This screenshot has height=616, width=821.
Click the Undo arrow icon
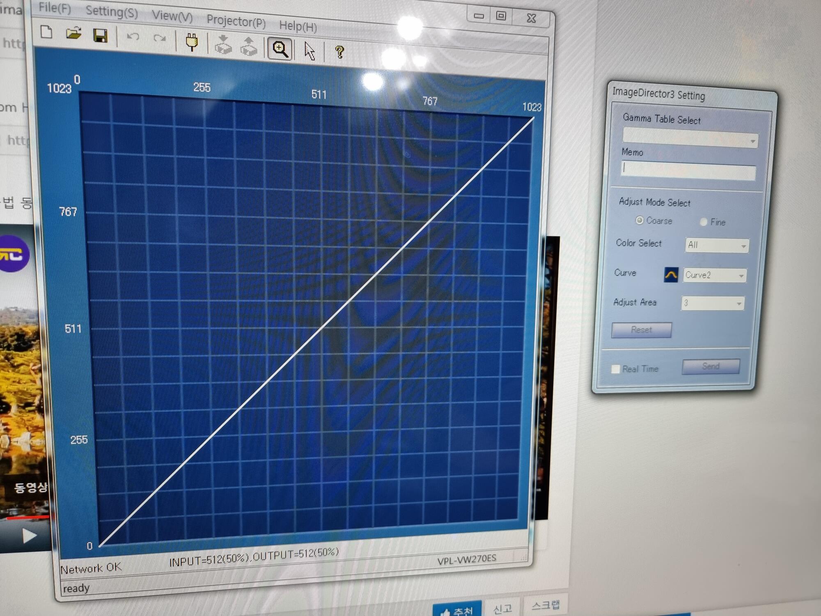click(x=133, y=37)
